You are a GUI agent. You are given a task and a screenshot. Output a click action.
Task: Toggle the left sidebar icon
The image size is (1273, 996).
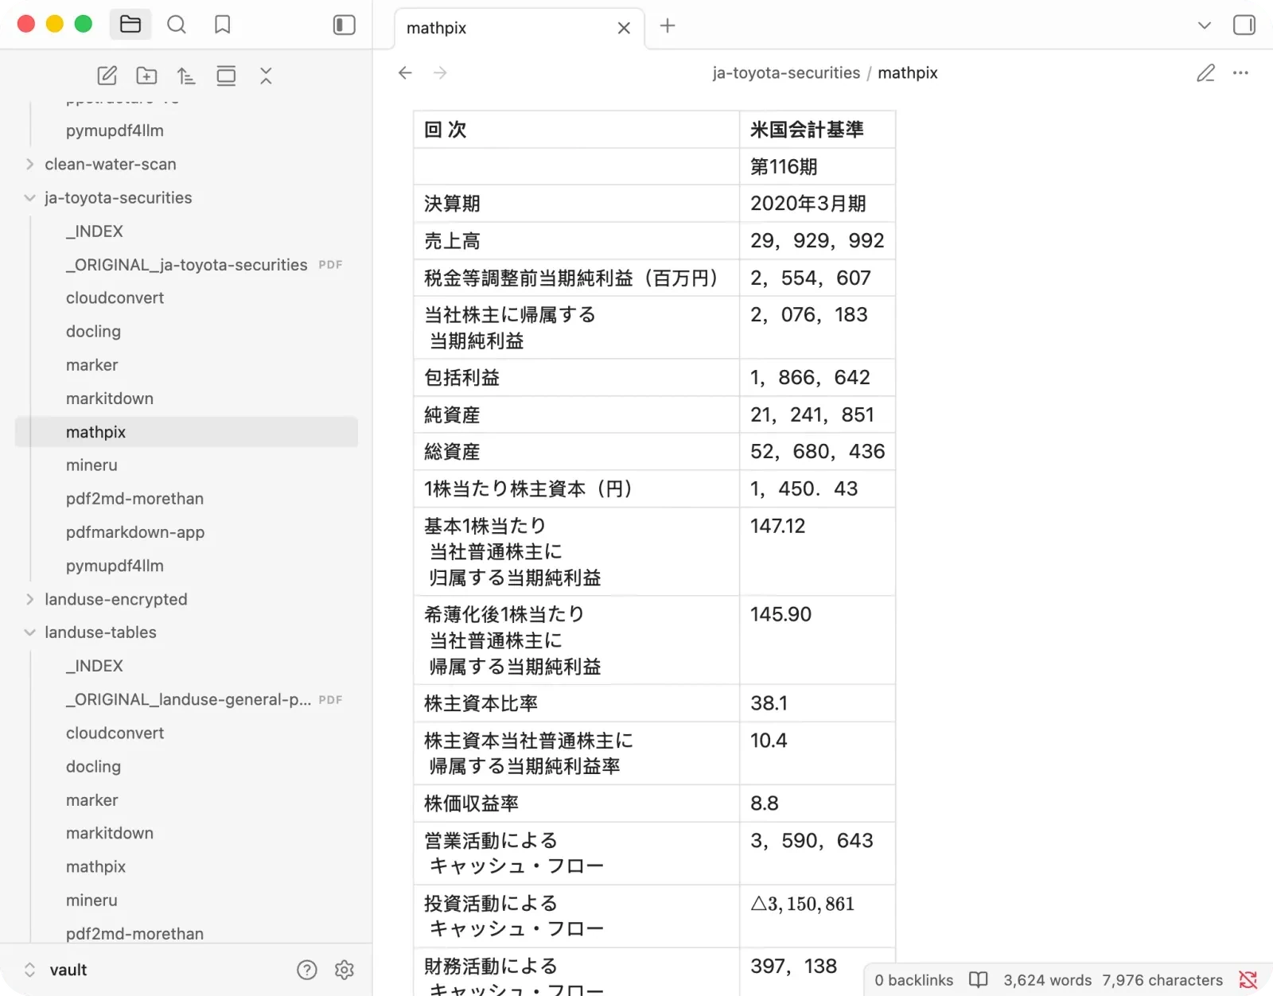344,25
